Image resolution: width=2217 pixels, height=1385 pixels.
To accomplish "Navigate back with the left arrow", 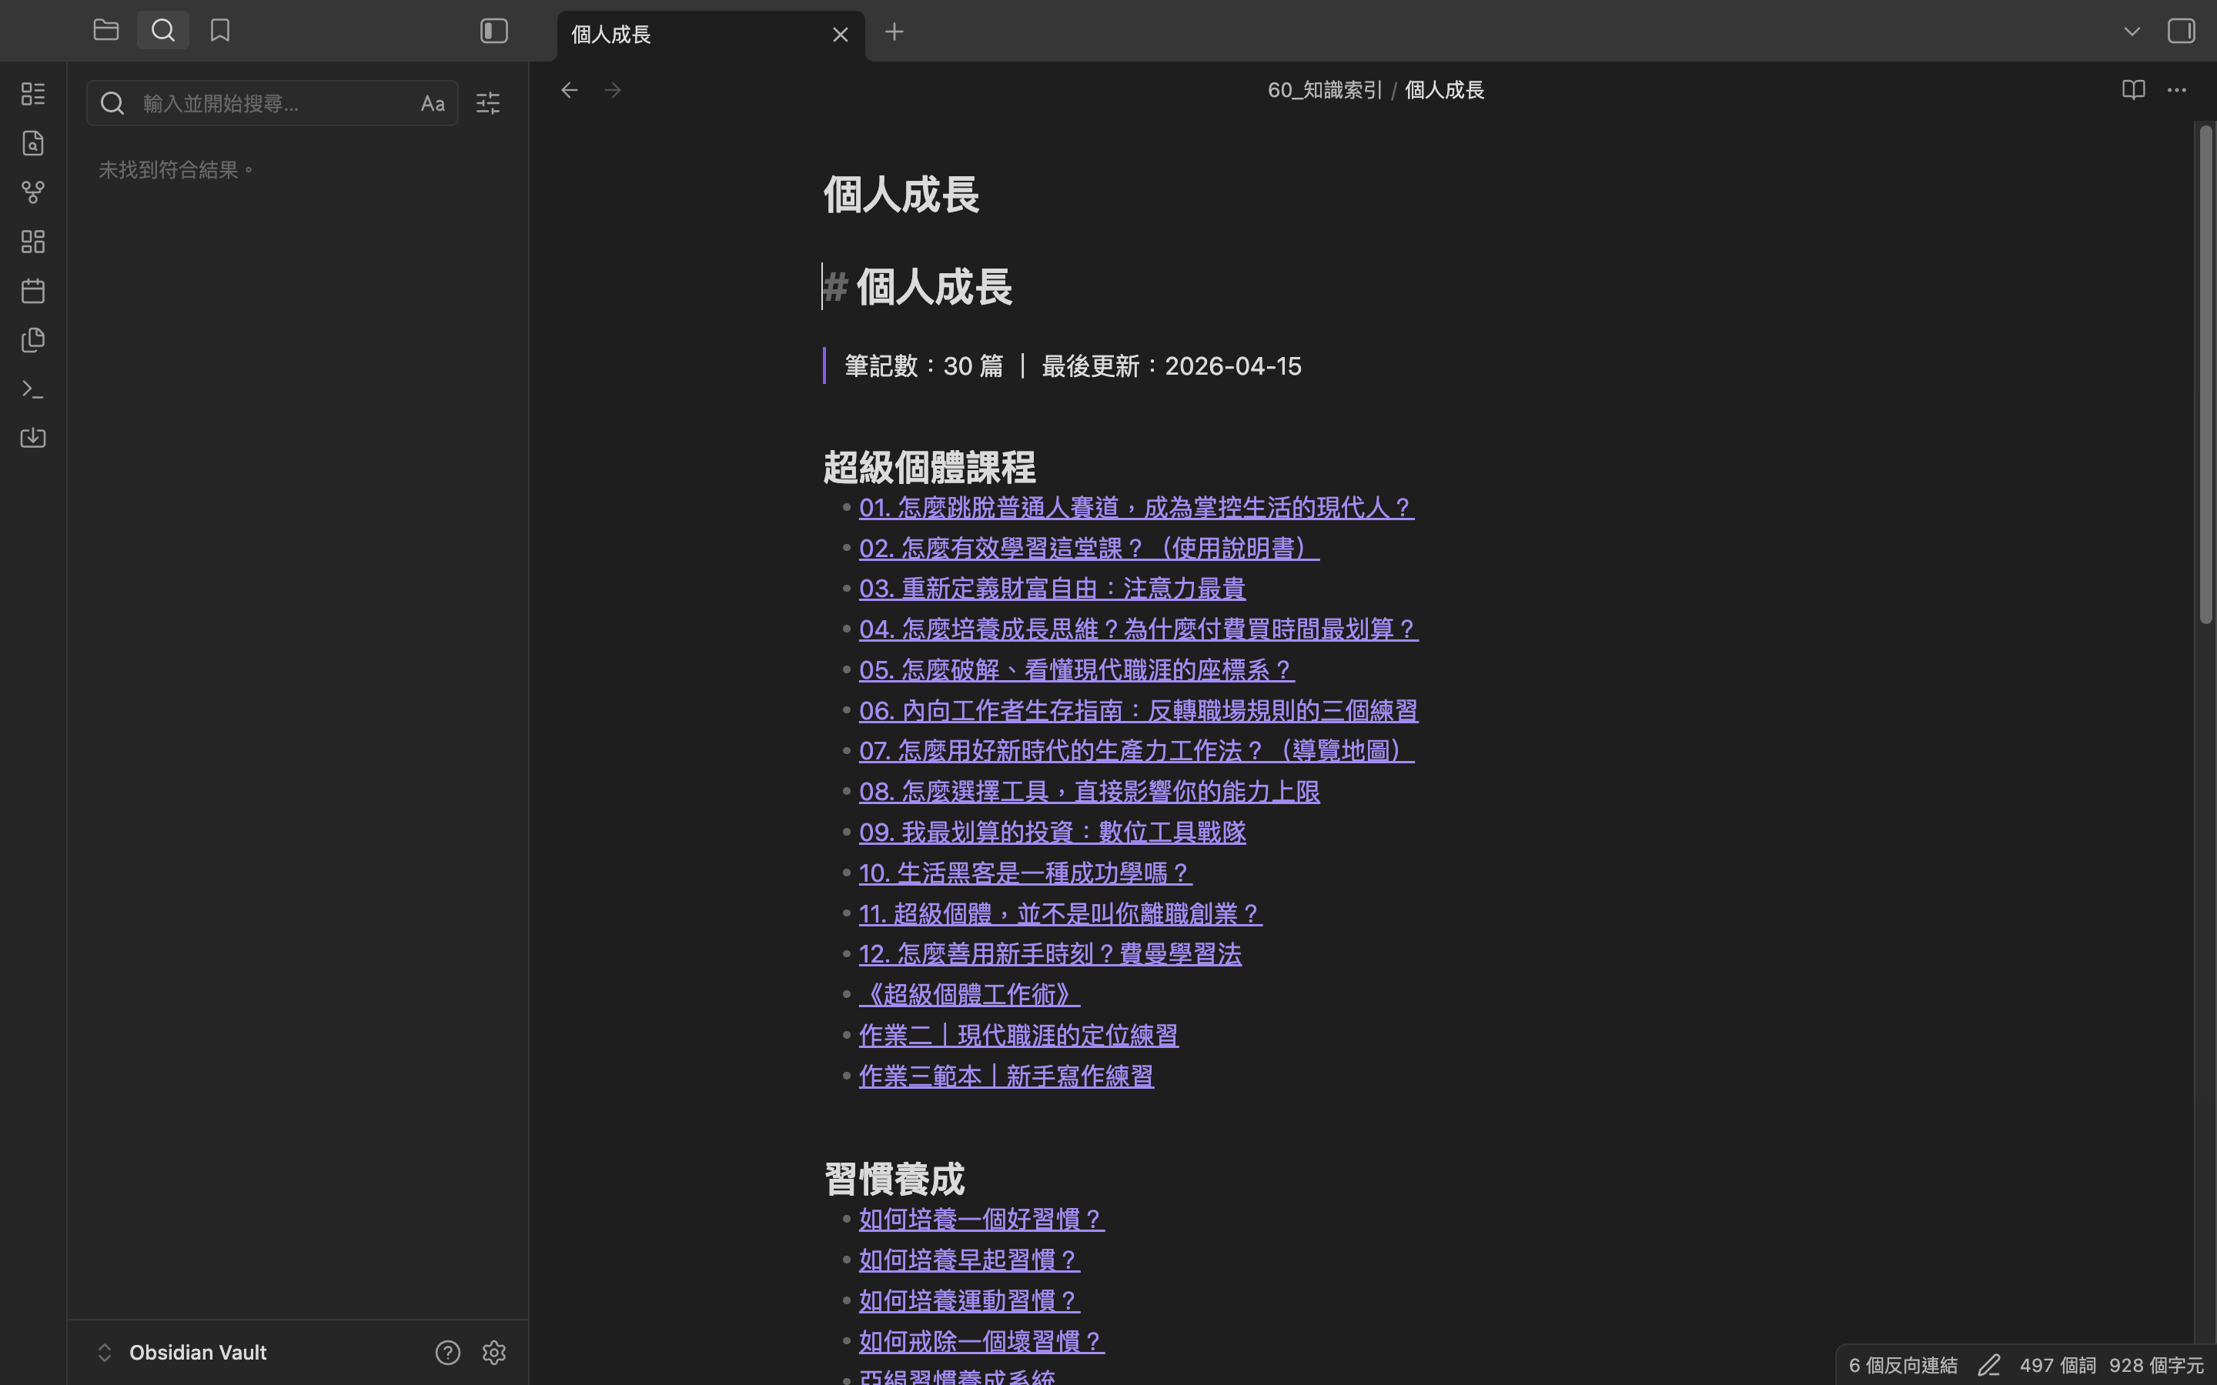I will point(569,90).
